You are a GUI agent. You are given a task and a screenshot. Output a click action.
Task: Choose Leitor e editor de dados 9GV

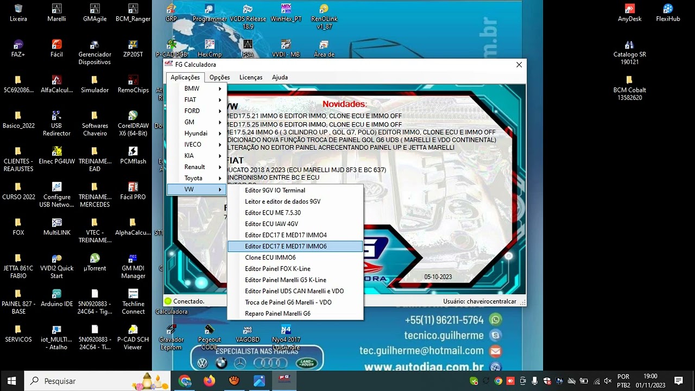(295, 201)
